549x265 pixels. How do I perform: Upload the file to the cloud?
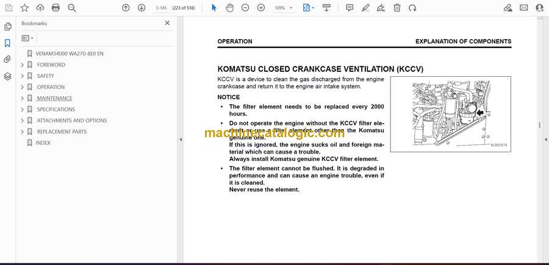pyautogui.click(x=40, y=8)
